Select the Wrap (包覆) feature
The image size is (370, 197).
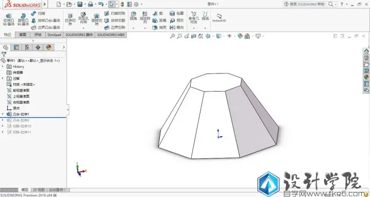pos(177,13)
